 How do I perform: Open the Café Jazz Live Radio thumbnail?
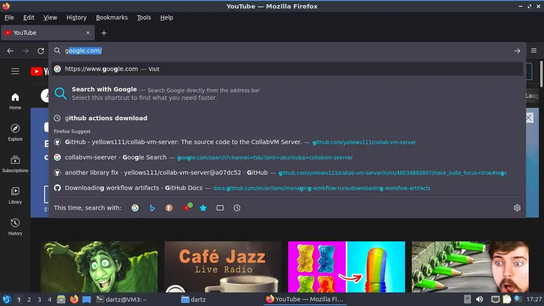tap(223, 267)
